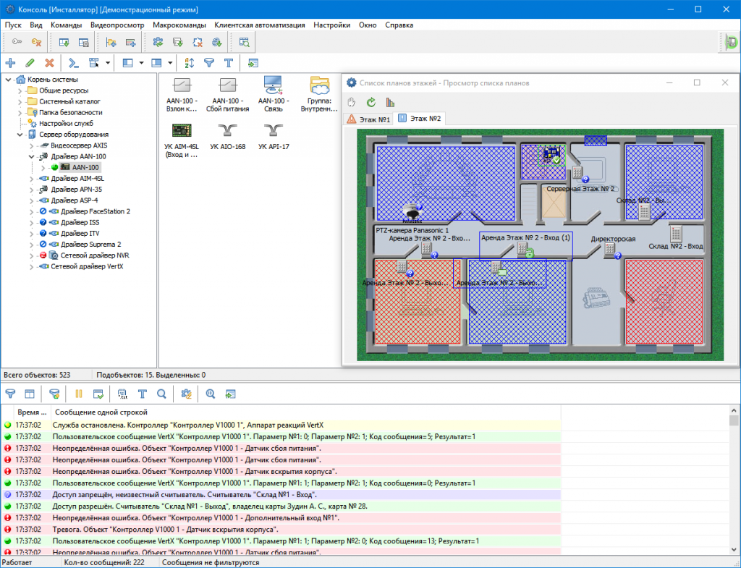
Task: Click the green pencil edit icon
Action: click(x=30, y=63)
